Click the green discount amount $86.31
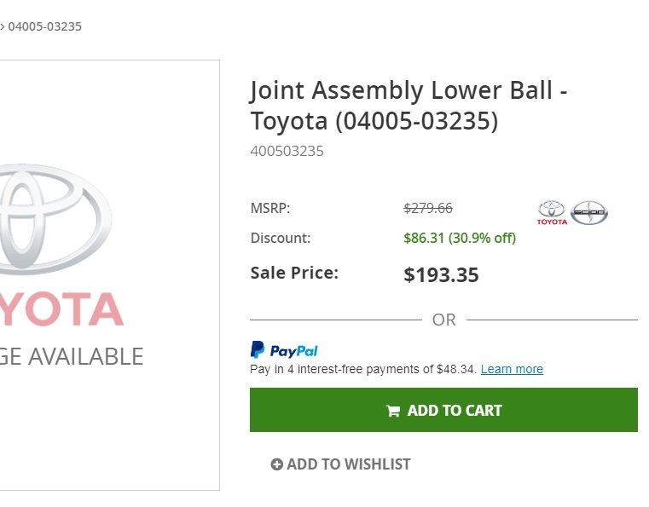649x507 pixels. click(424, 238)
